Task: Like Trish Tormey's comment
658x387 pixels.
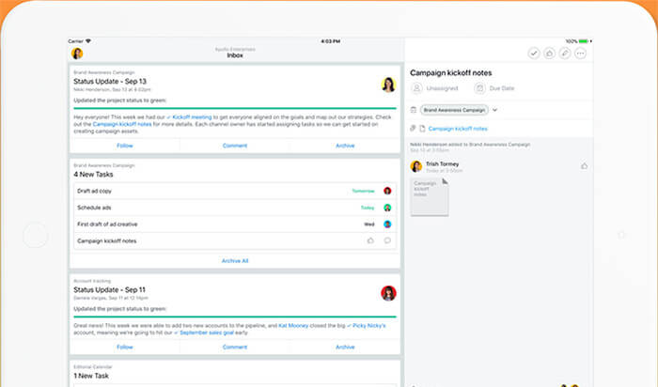Action: [584, 166]
